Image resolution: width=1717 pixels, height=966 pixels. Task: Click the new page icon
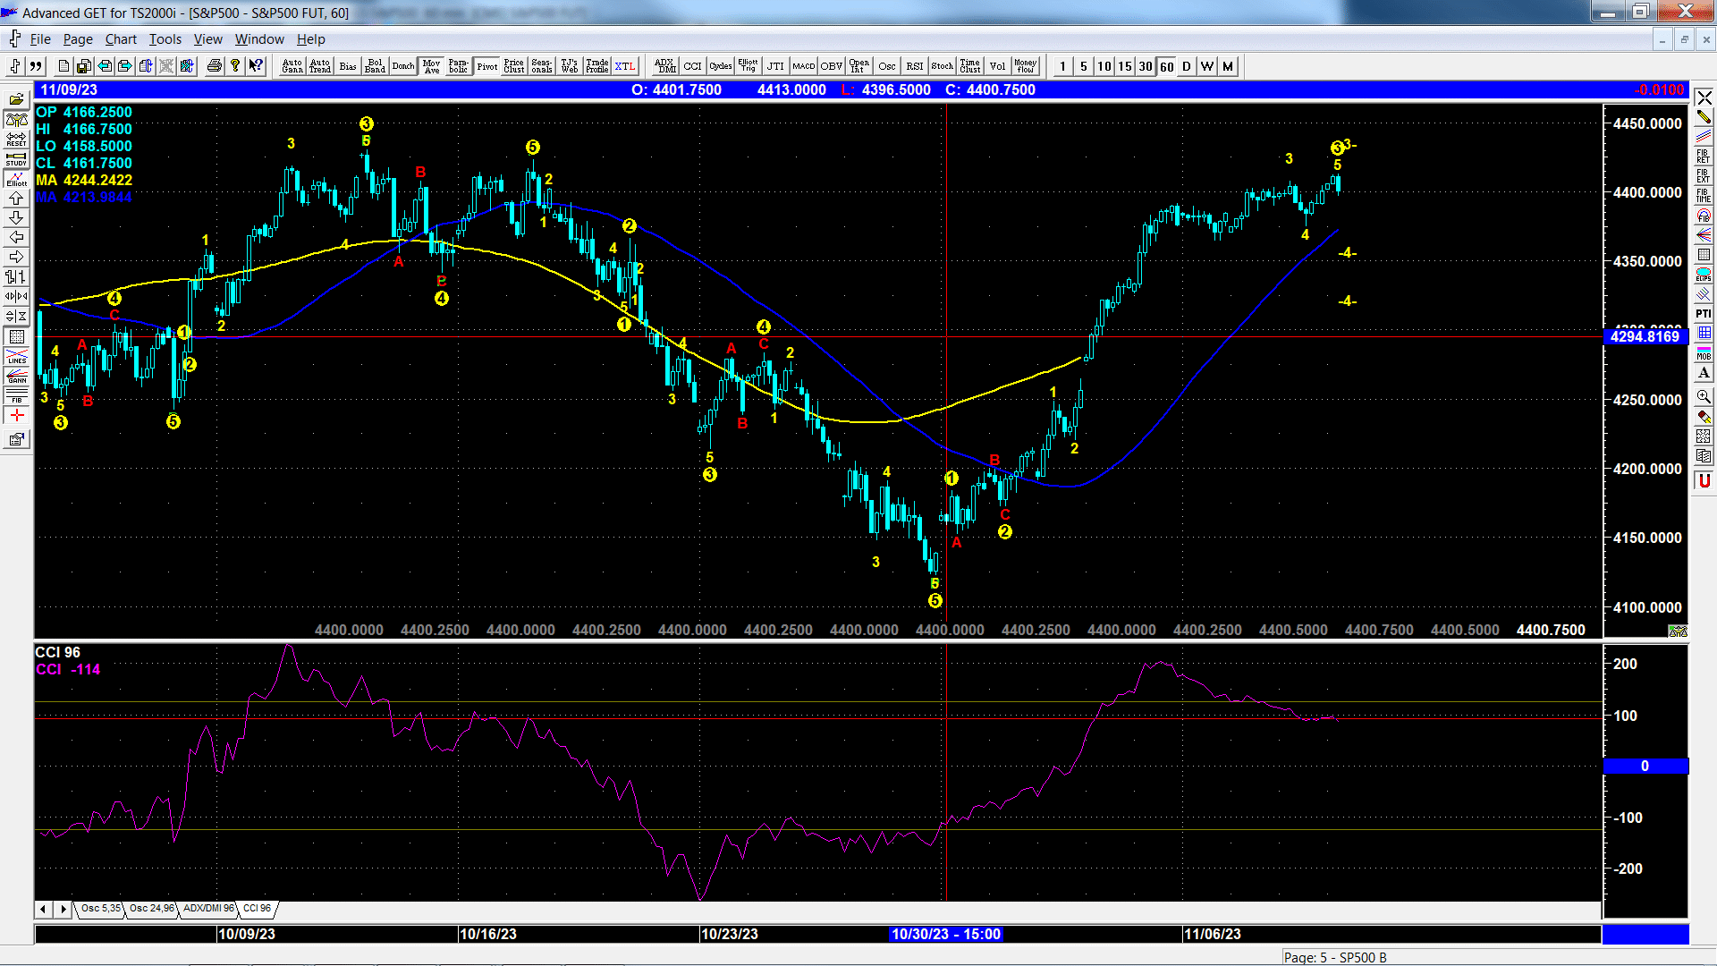(63, 66)
